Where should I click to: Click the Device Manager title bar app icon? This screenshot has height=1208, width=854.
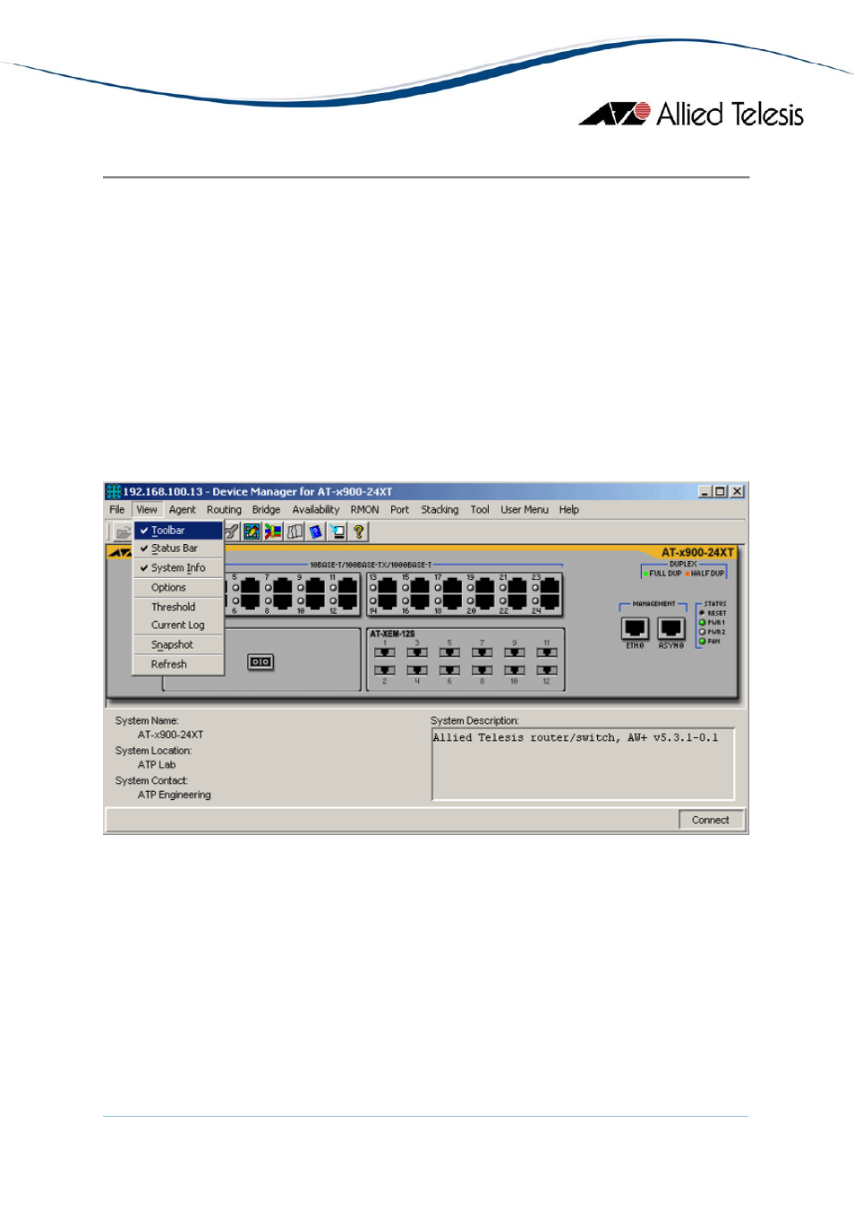114,491
